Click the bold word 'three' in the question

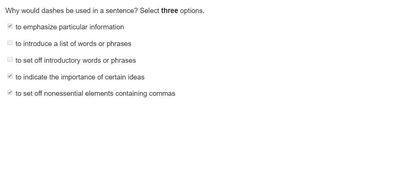tap(169, 10)
